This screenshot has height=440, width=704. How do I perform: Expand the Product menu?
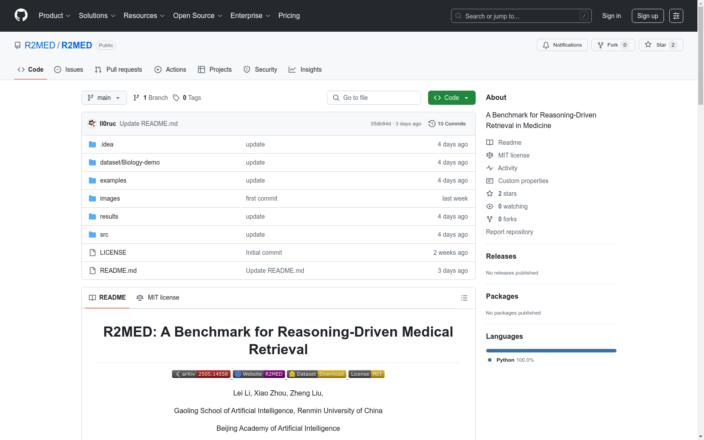55,16
